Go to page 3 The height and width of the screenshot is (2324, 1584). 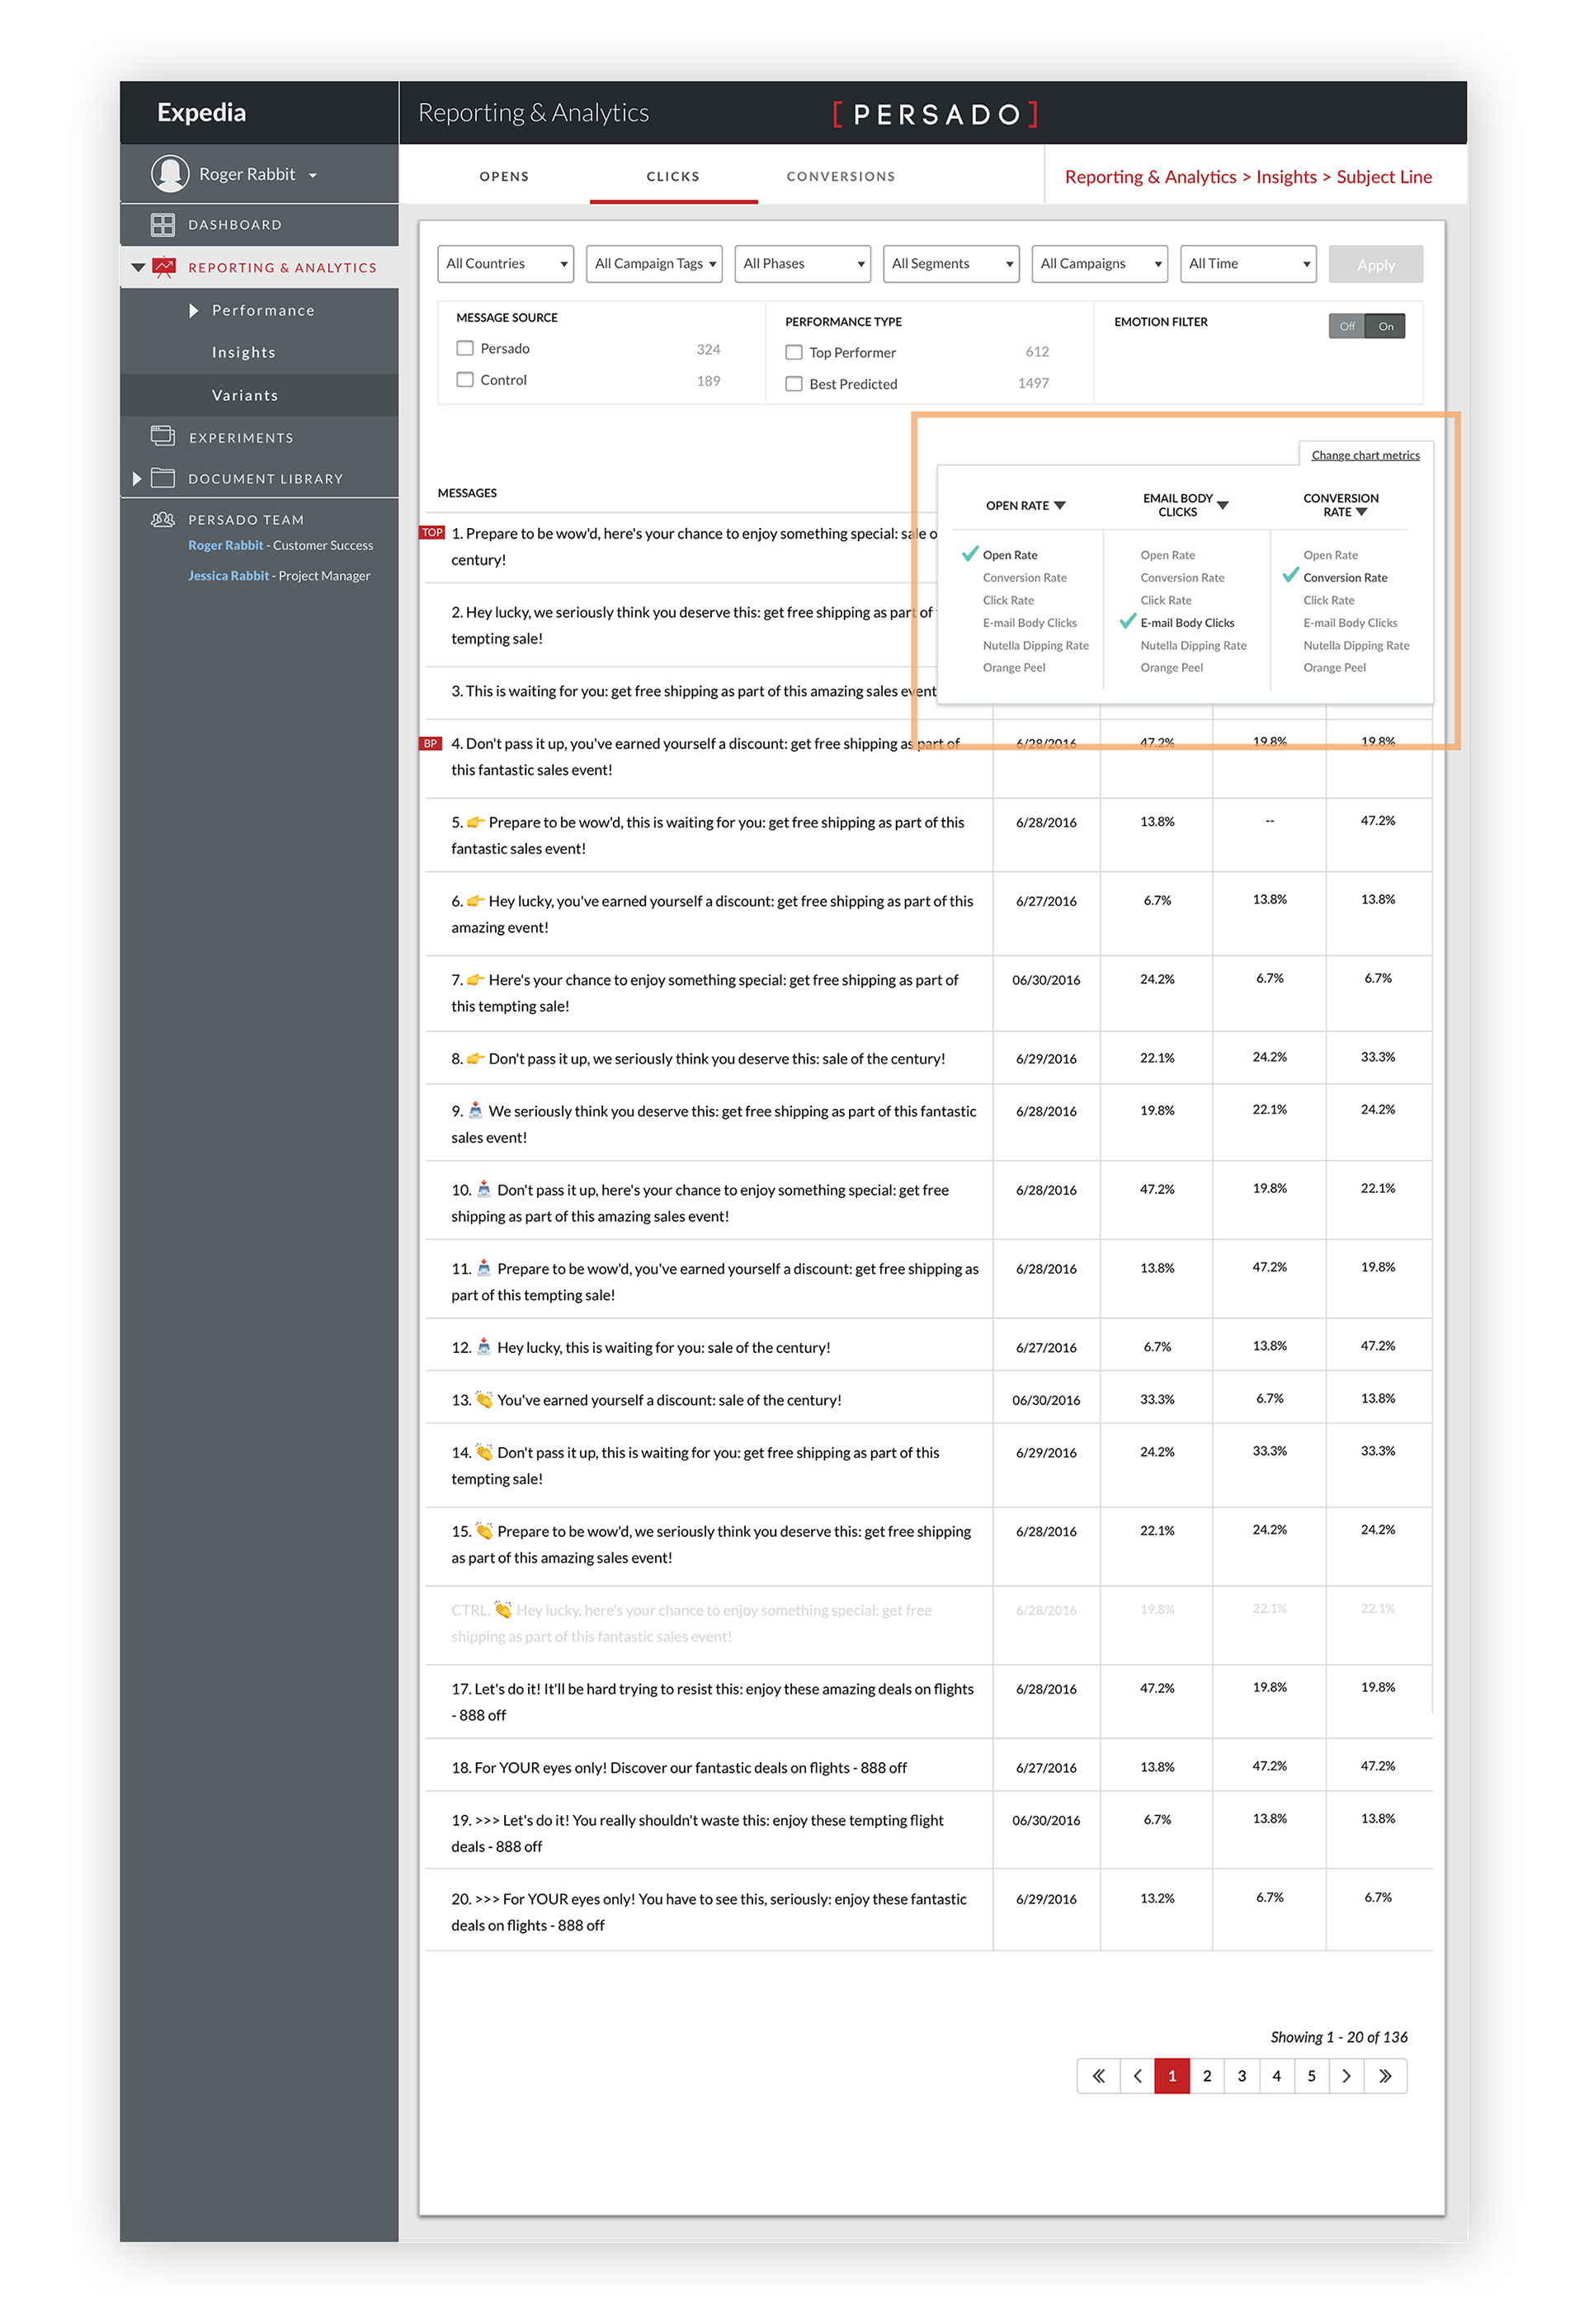pos(1242,2076)
